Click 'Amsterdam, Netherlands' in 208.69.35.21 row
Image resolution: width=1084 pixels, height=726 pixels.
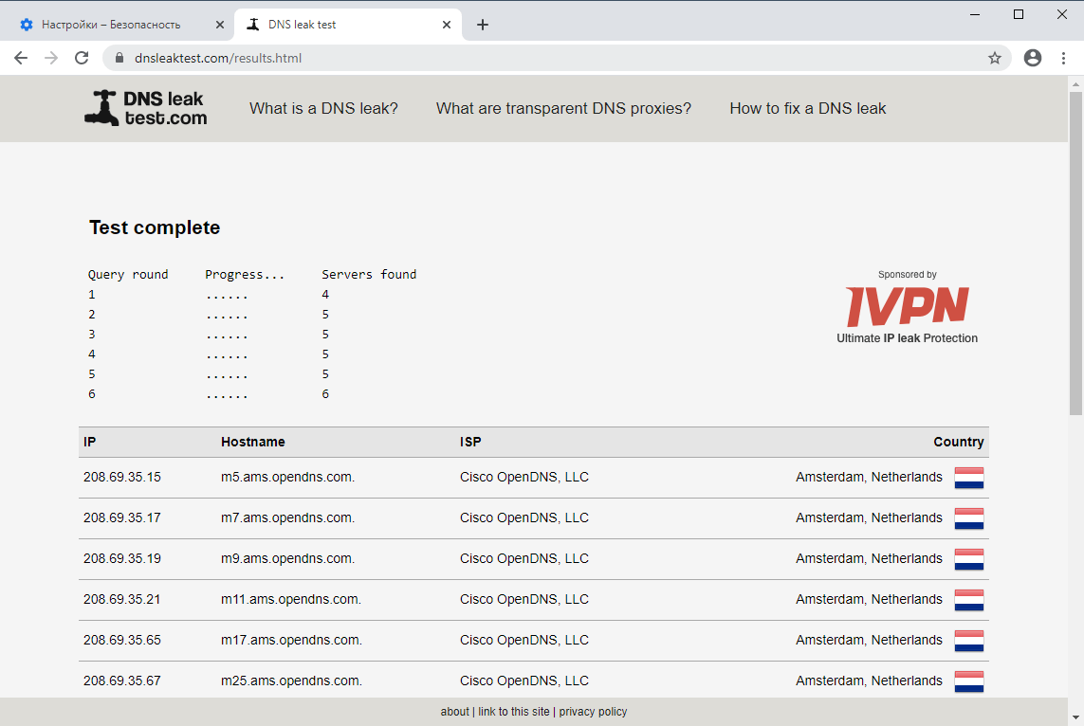coord(869,600)
